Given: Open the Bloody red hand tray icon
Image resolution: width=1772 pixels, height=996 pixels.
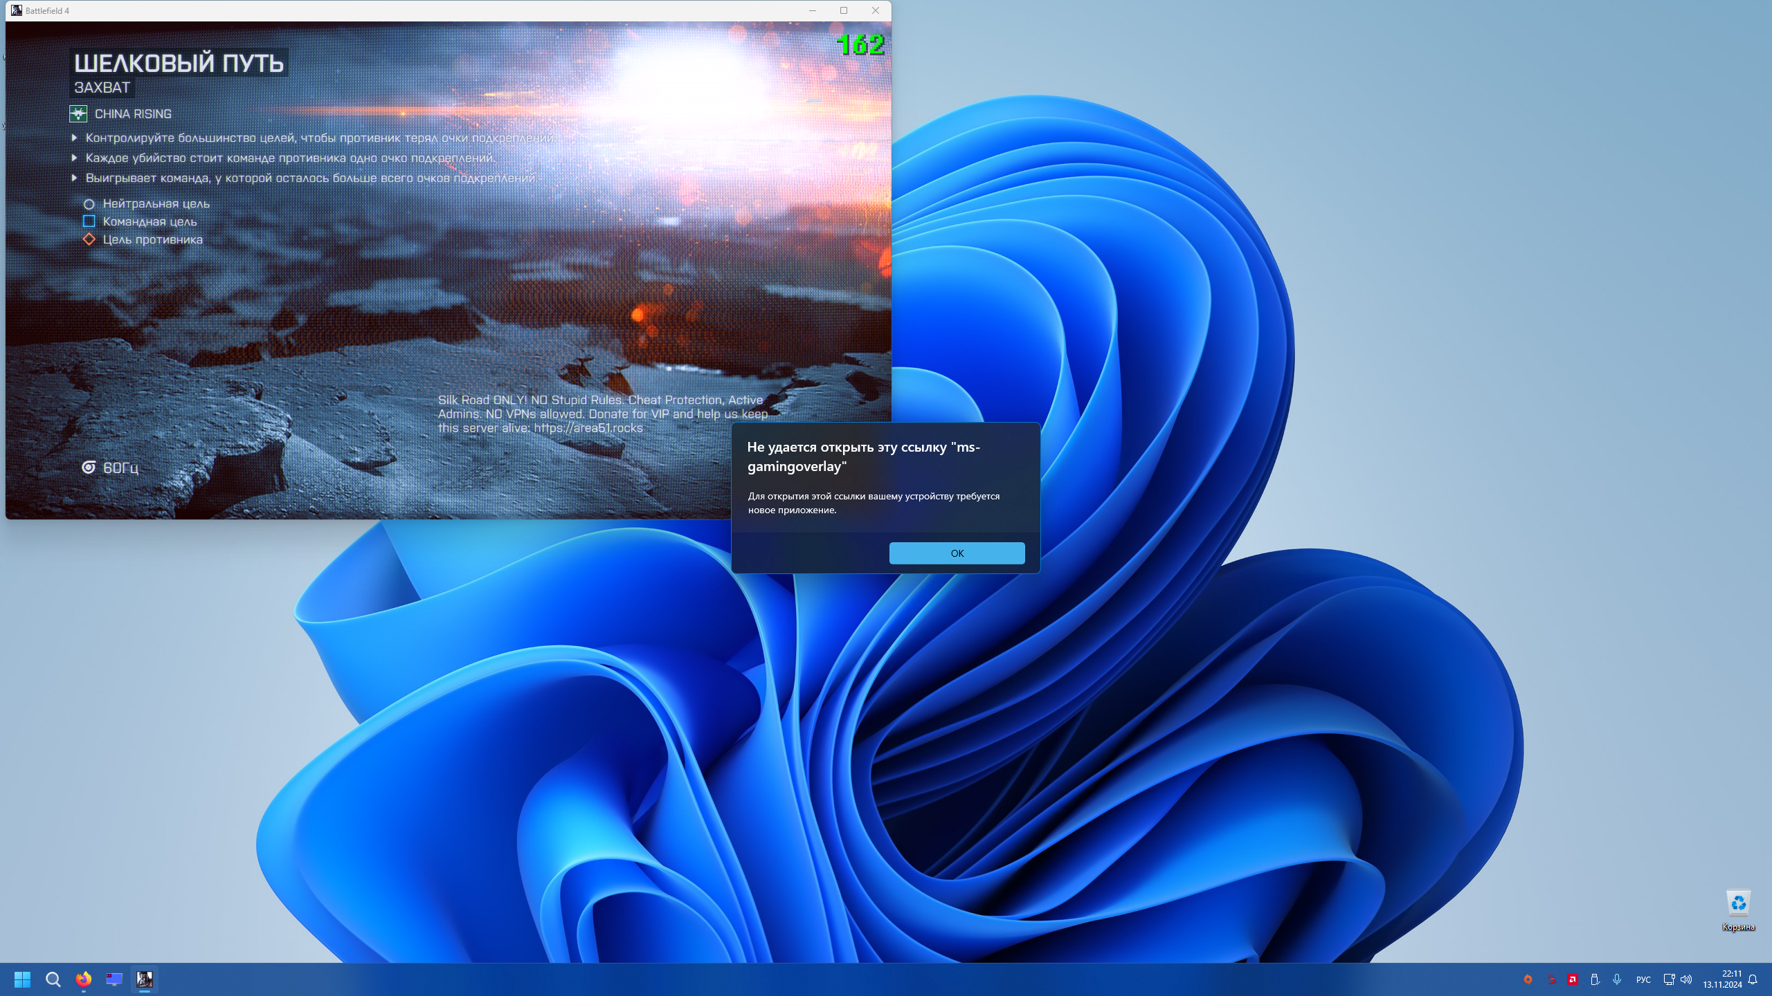Looking at the screenshot, I should click(1550, 979).
